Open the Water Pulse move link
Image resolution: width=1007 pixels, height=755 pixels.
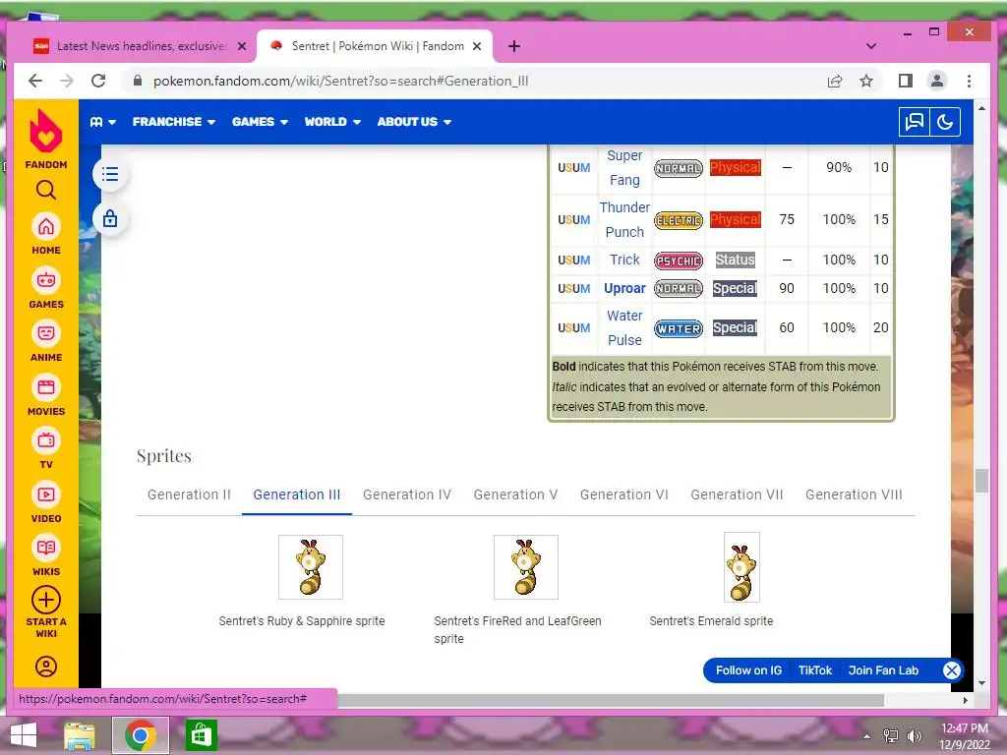click(624, 327)
